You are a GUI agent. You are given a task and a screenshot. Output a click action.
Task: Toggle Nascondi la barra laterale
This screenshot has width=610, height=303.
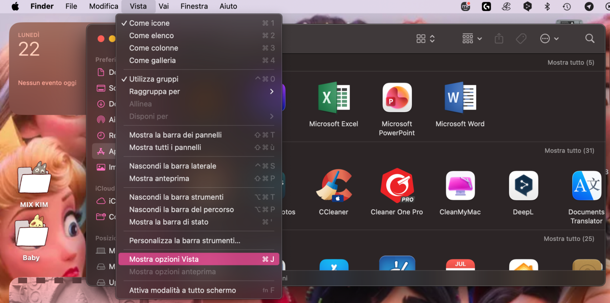[x=199, y=166]
